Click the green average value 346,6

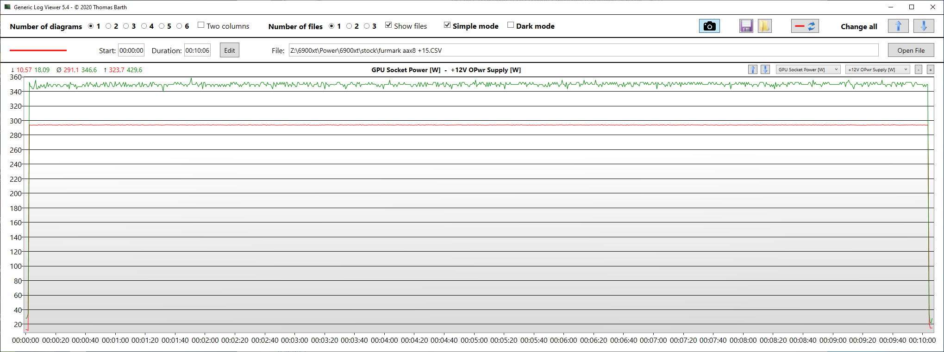(x=89, y=70)
